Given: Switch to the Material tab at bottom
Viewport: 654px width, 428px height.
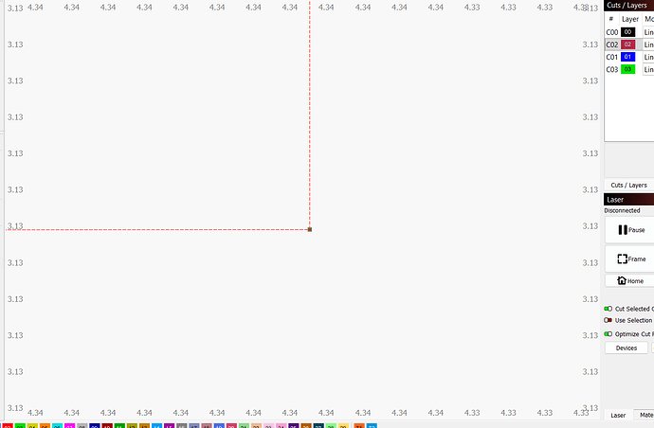Looking at the screenshot, I should tap(645, 415).
